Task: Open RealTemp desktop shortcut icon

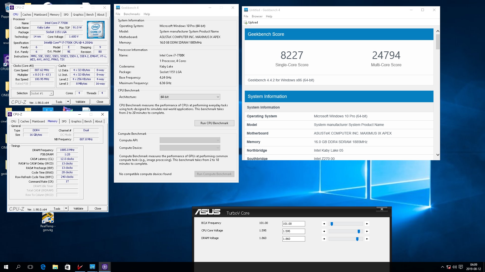Action: click(x=48, y=218)
